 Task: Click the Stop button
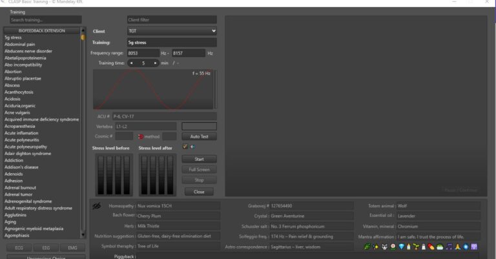coord(200,180)
